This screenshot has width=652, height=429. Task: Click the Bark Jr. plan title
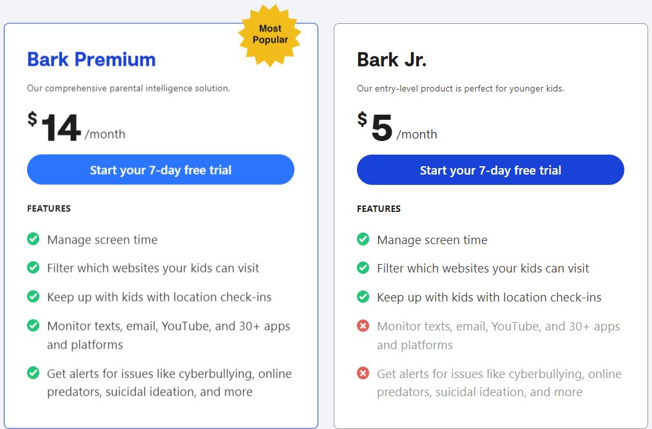coord(392,60)
